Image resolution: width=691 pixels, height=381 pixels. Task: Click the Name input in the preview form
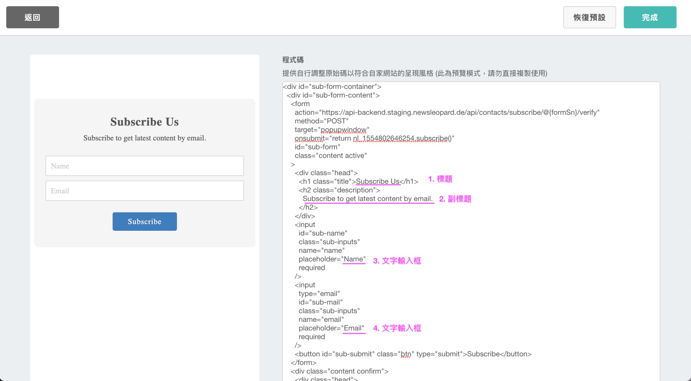click(145, 166)
